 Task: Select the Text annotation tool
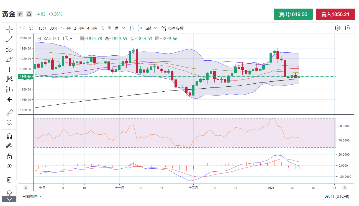click(9, 69)
